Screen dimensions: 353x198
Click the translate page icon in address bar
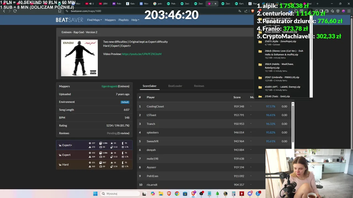[x=240, y=11]
